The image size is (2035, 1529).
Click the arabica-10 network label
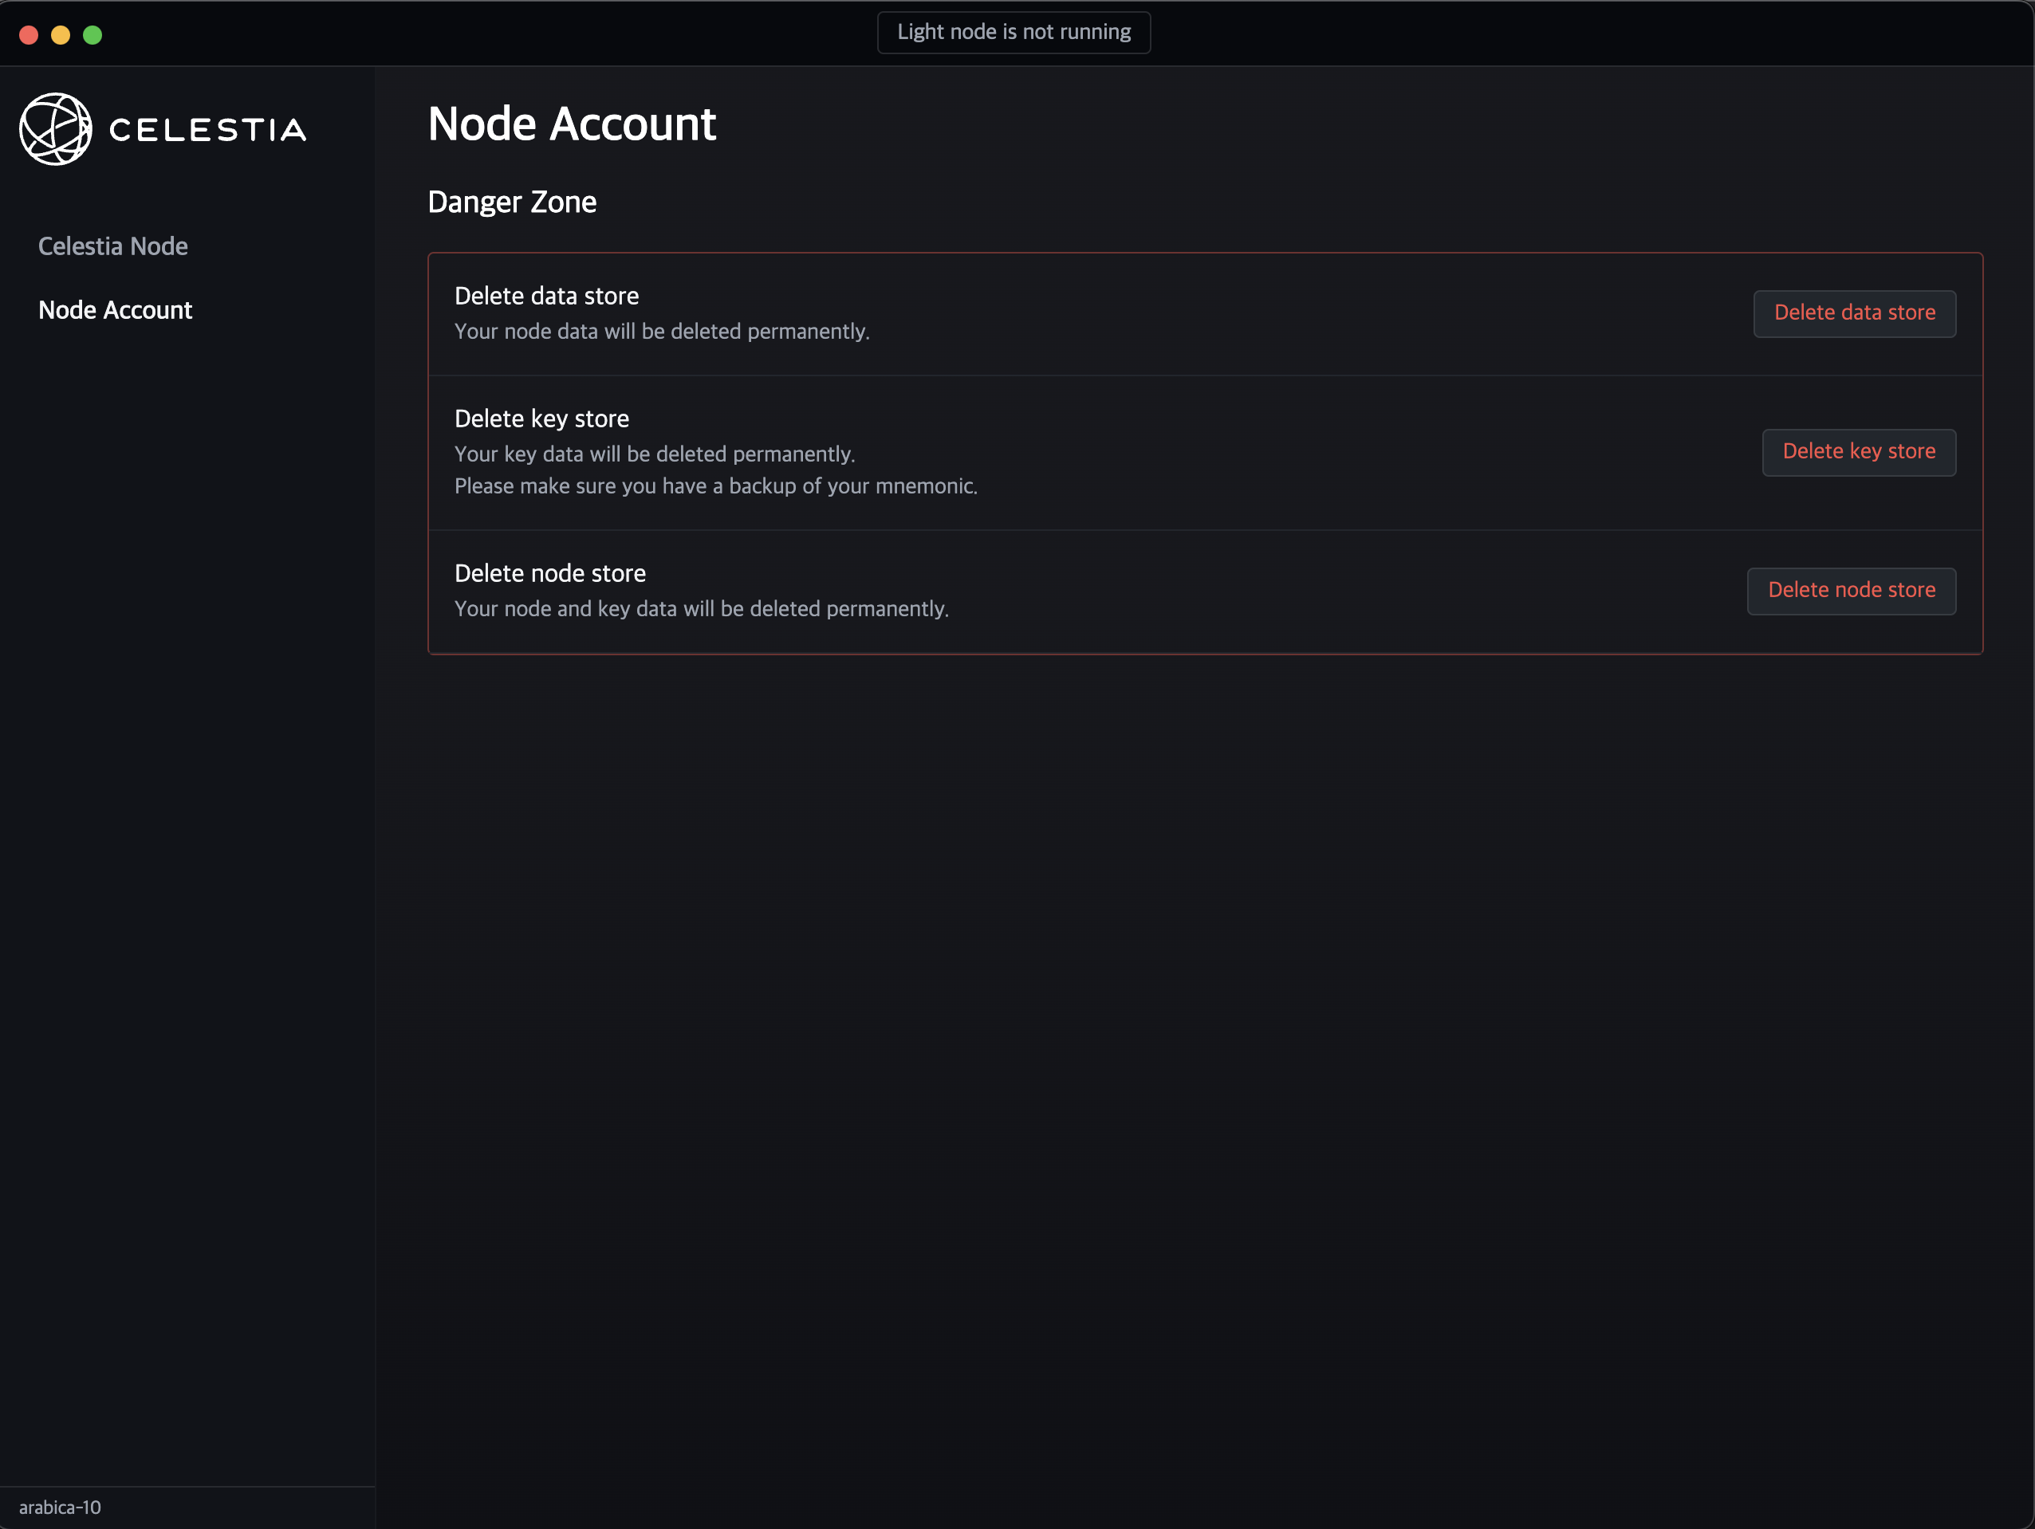[x=60, y=1507]
